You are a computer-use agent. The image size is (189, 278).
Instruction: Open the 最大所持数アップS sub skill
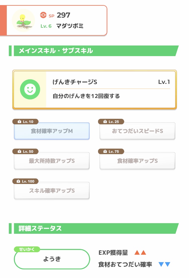(x=52, y=161)
